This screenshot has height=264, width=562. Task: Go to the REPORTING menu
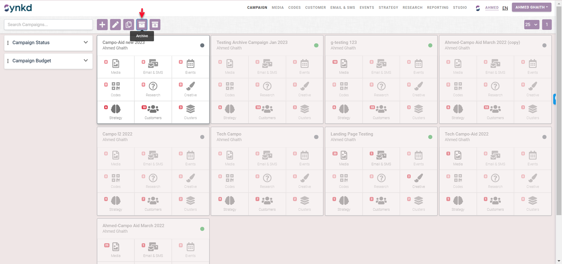pos(437,8)
